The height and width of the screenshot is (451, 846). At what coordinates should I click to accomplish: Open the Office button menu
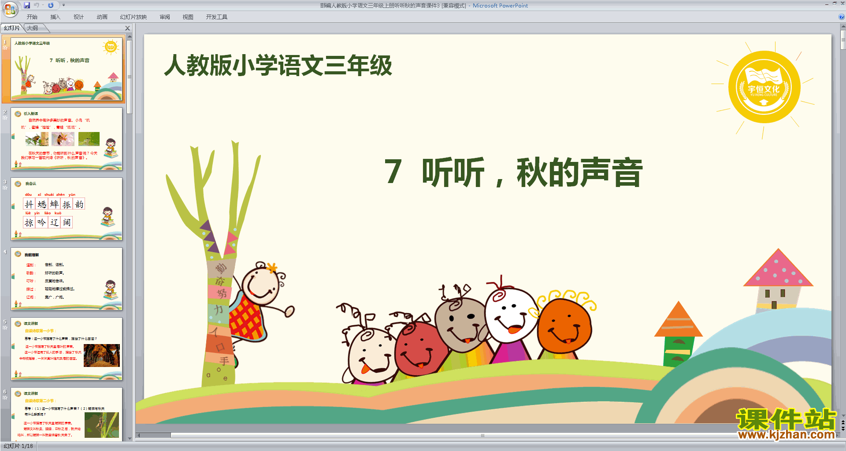pos(10,9)
